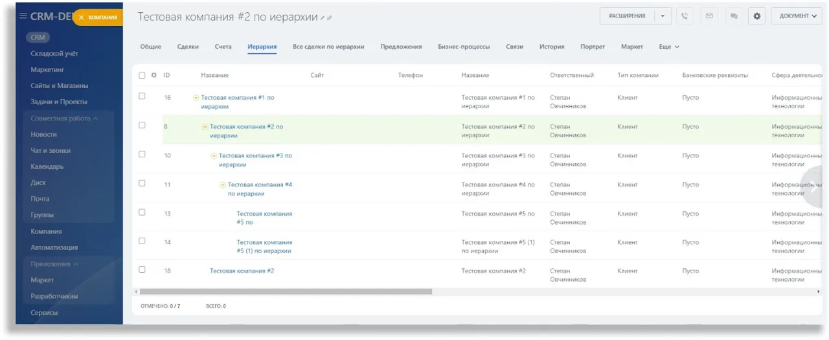Viewport: 829px width, 340px height.
Task: Open settings gear in top toolbar
Action: coord(756,16)
